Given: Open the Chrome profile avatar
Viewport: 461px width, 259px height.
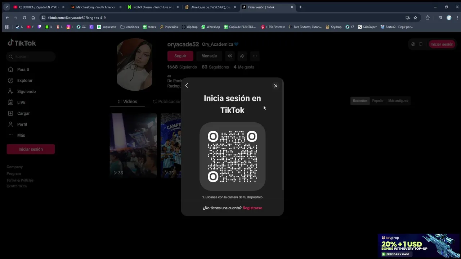Looking at the screenshot, I should pos(449,18).
